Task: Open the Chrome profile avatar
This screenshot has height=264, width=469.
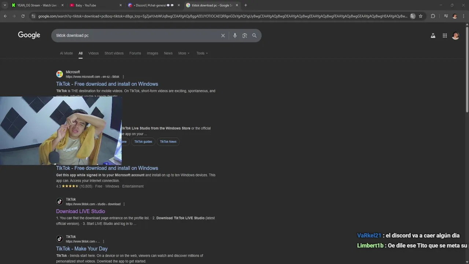Action: pos(455,16)
